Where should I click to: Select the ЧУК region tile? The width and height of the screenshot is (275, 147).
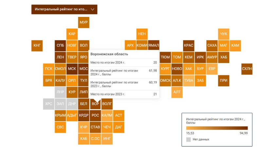pos(224,34)
